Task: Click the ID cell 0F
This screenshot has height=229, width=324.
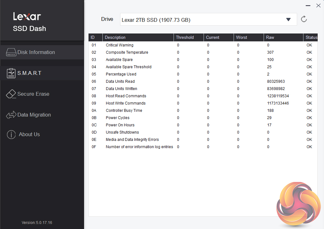Action: pyautogui.click(x=94, y=147)
